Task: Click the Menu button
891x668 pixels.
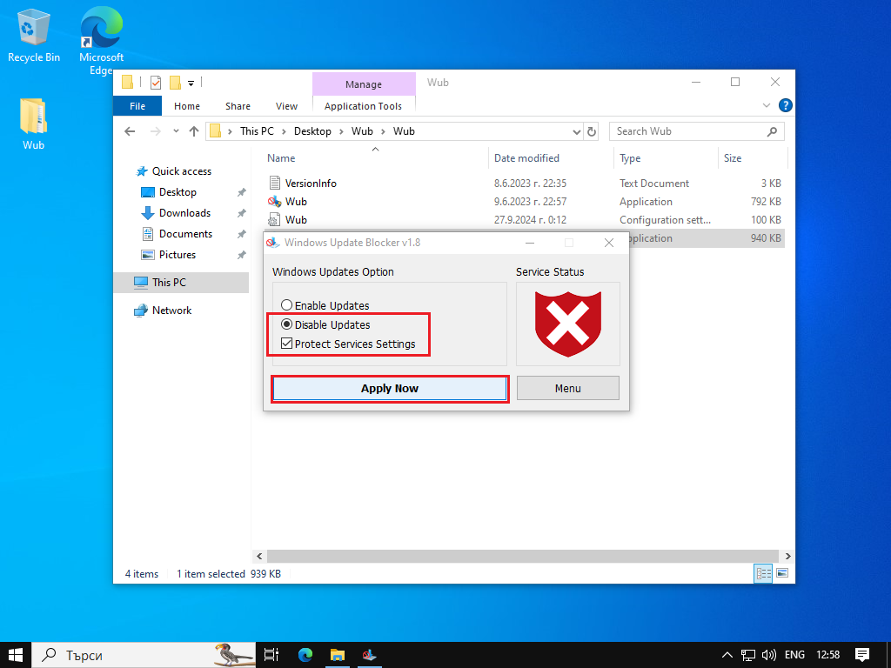Action: pyautogui.click(x=567, y=388)
